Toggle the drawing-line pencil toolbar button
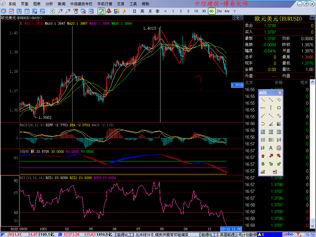The width and height of the screenshot is (316, 237). [101, 11]
